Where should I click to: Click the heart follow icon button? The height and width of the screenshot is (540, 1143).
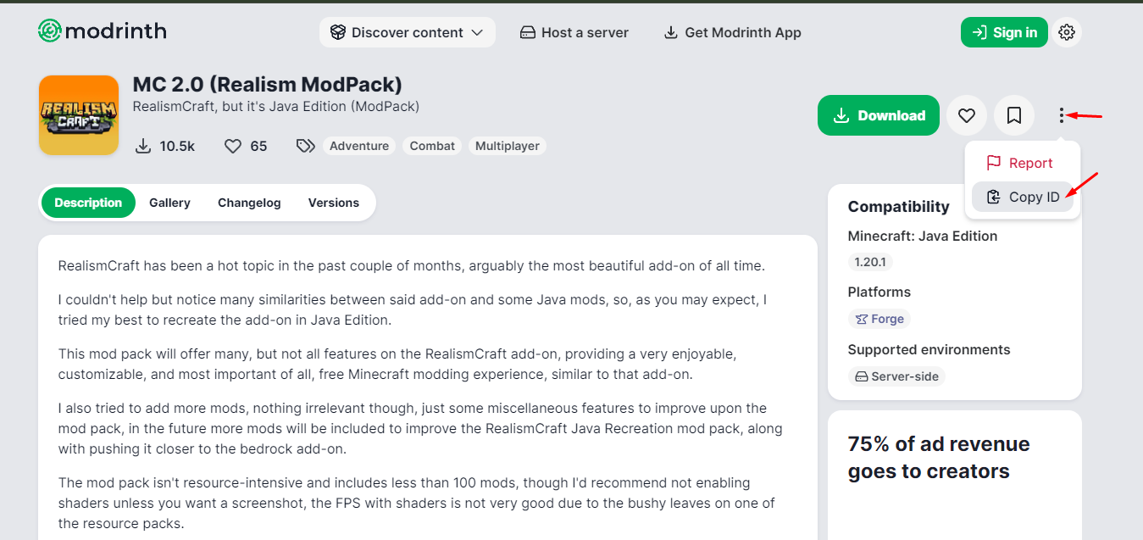pyautogui.click(x=967, y=115)
